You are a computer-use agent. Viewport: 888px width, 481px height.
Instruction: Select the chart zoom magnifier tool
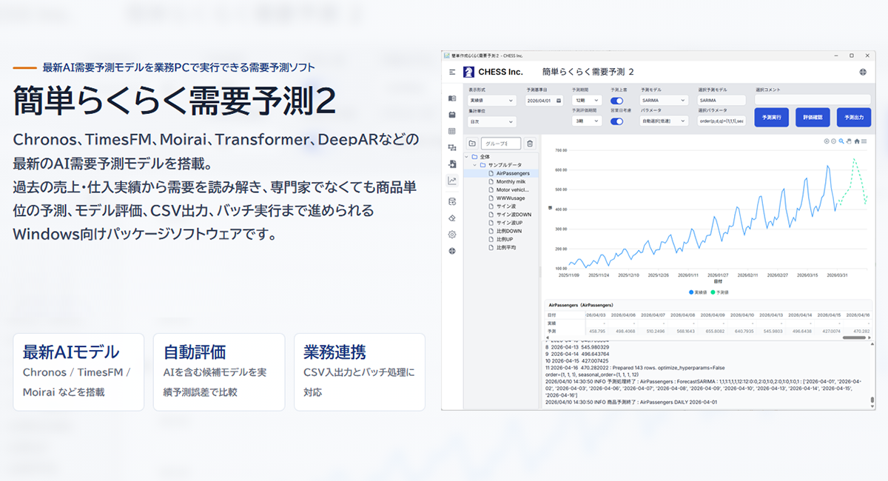tap(841, 141)
